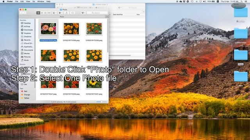Open the Window menu
The height and width of the screenshot is (140, 250).
[41, 2]
